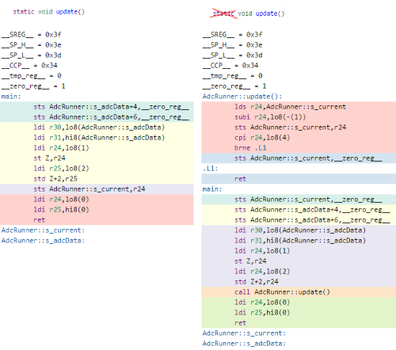Click right AdcRunner::s_adcData: label at bottom

[x=244, y=344]
